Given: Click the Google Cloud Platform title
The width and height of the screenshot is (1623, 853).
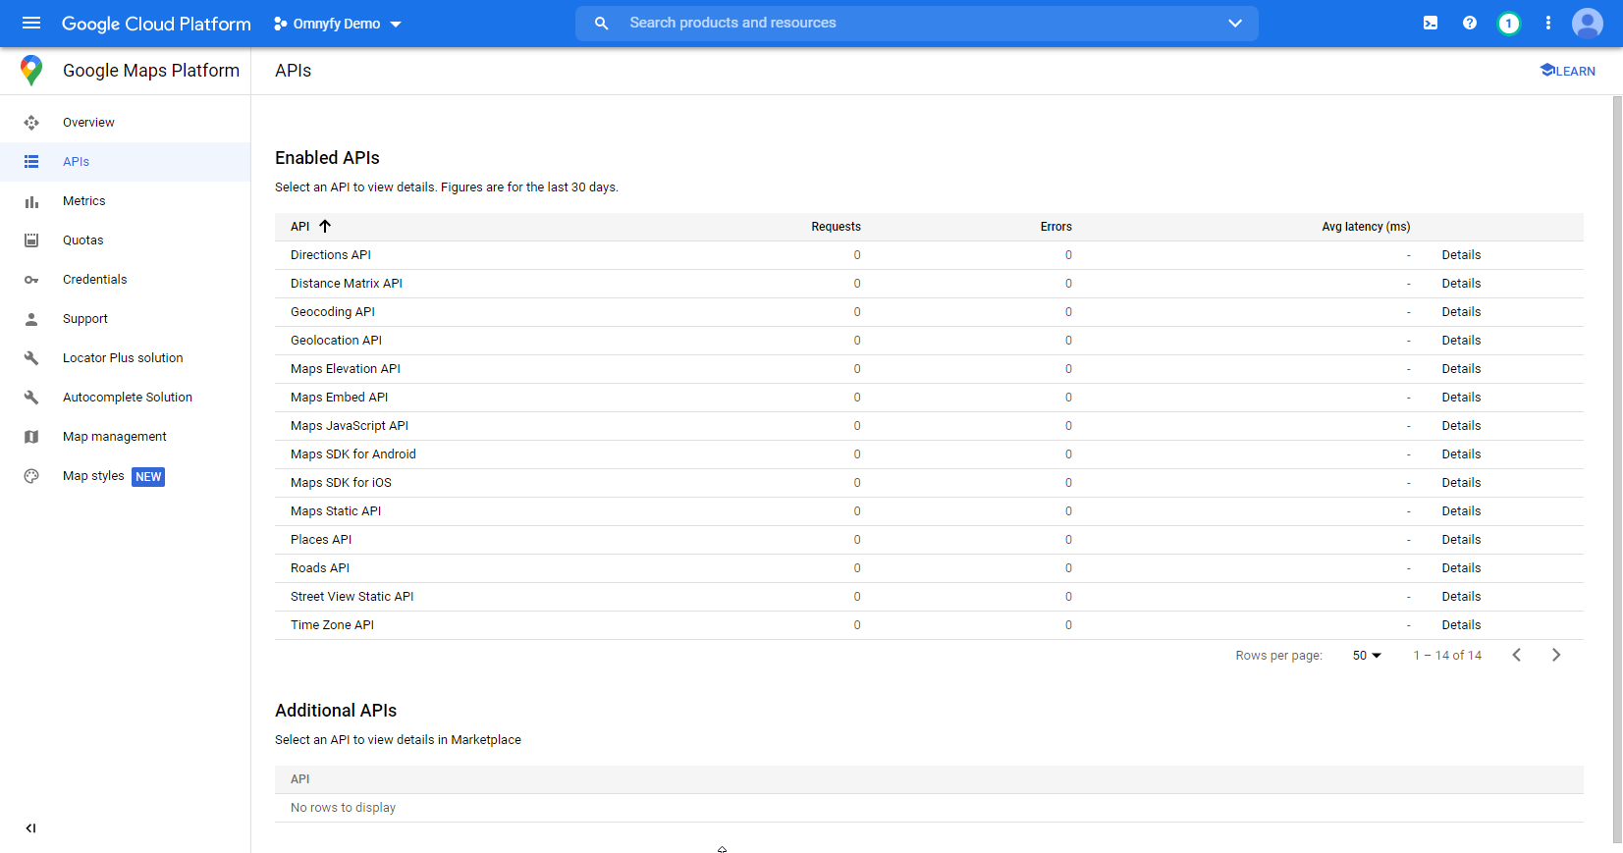Looking at the screenshot, I should click(x=156, y=24).
